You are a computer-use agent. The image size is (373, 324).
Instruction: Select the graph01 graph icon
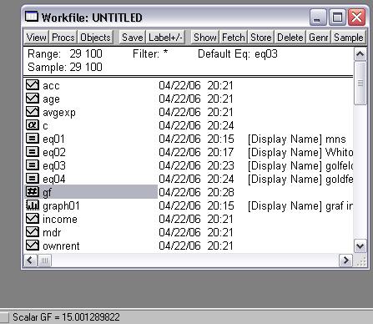(33, 205)
